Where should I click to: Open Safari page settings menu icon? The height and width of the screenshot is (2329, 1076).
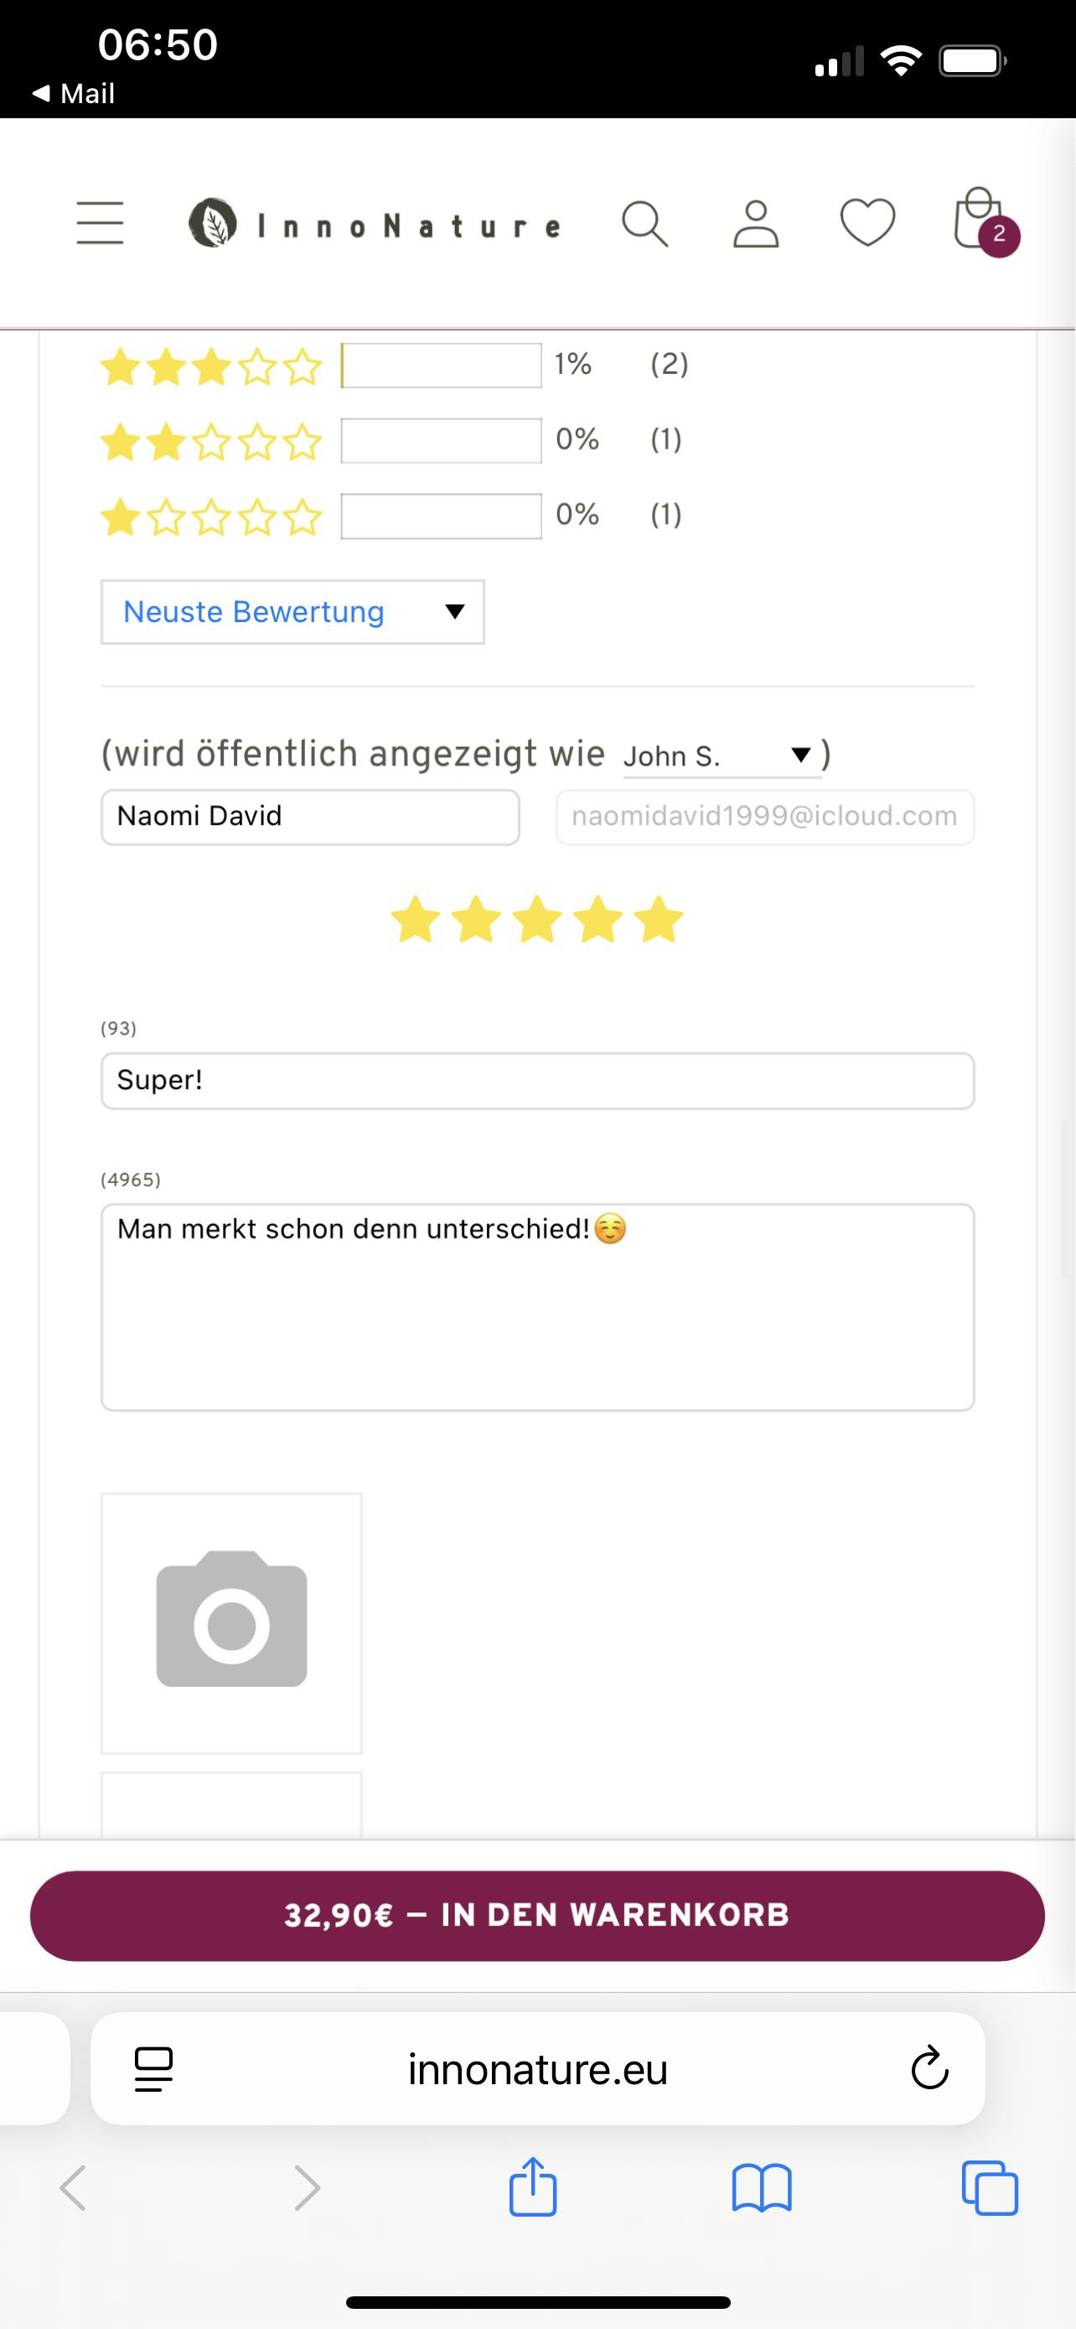tap(153, 2068)
